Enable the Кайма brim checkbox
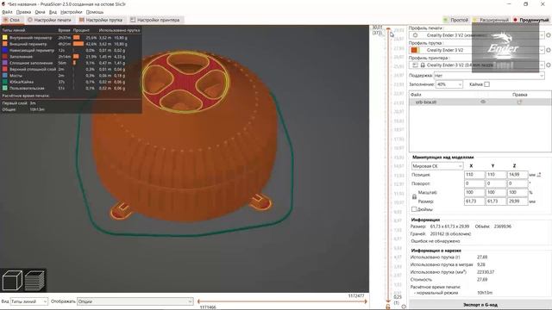Screen dimensions: 552x310 pyautogui.click(x=486, y=84)
